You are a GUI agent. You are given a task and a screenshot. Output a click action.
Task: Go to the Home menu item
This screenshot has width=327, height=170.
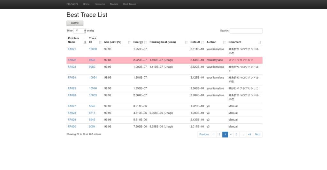pos(86,4)
